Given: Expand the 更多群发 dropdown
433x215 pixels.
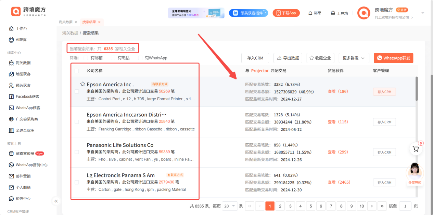Looking at the screenshot, I should tap(354, 58).
